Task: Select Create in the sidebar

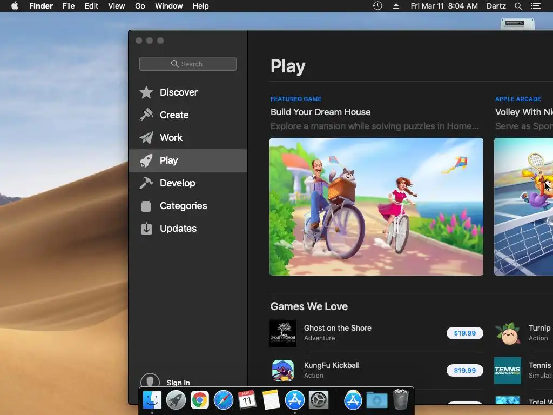Action: coord(188,115)
